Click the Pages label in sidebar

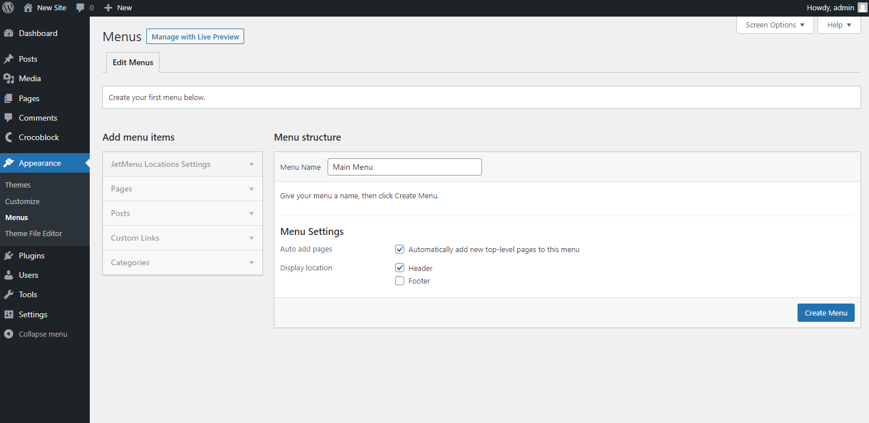29,98
